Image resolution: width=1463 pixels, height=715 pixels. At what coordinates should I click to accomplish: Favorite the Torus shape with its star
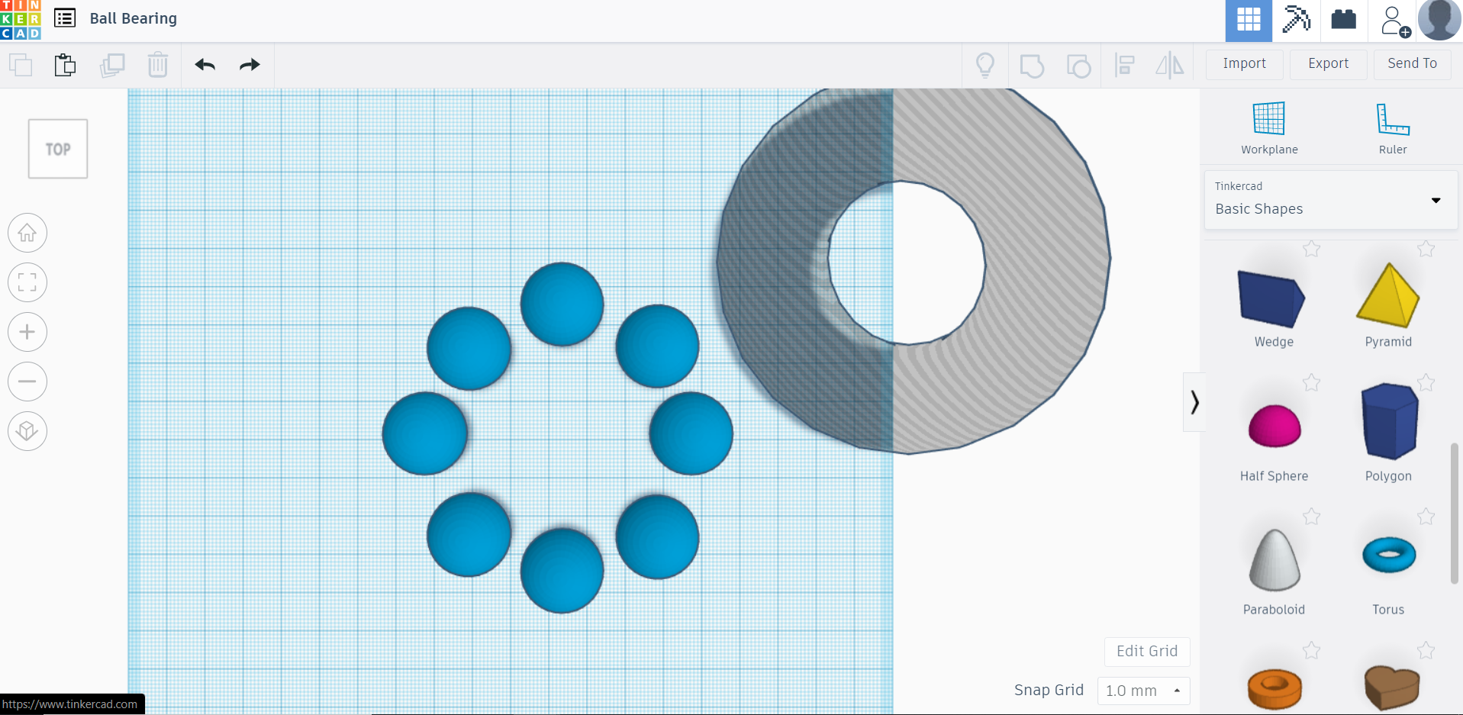tap(1426, 517)
